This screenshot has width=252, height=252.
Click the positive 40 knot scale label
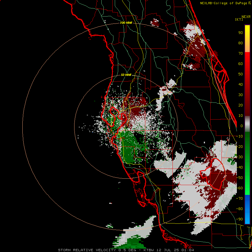[x=241, y=84]
